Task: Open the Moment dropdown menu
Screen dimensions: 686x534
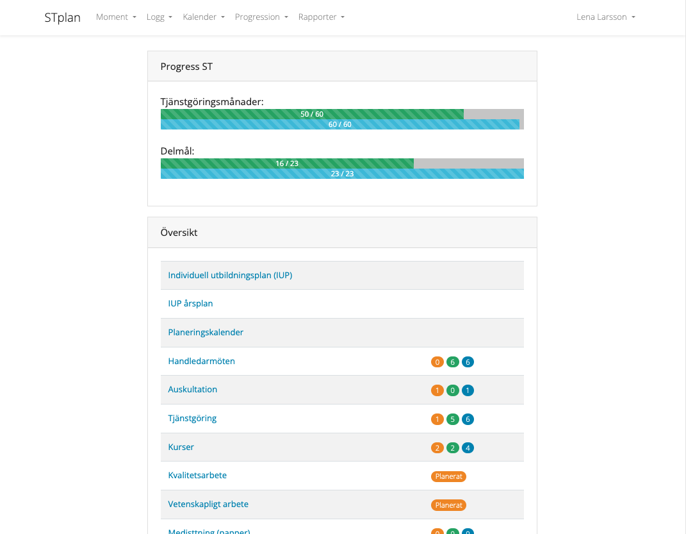Action: 116,17
